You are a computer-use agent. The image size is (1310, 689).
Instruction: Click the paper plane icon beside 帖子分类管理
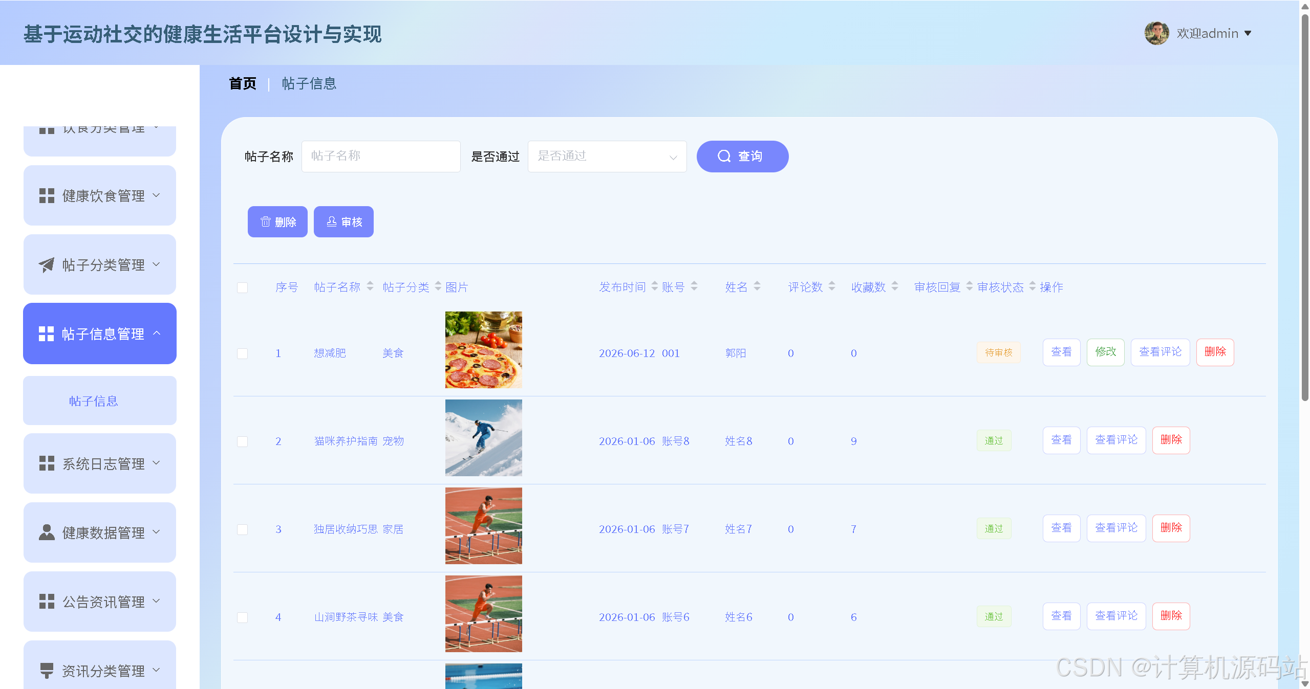pos(47,264)
